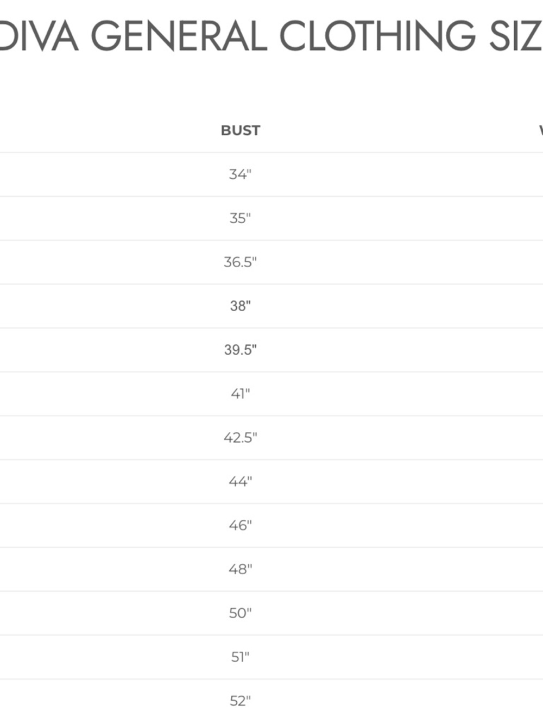The image size is (543, 724).
Task: Select the 46" bust measurement
Action: [240, 526]
